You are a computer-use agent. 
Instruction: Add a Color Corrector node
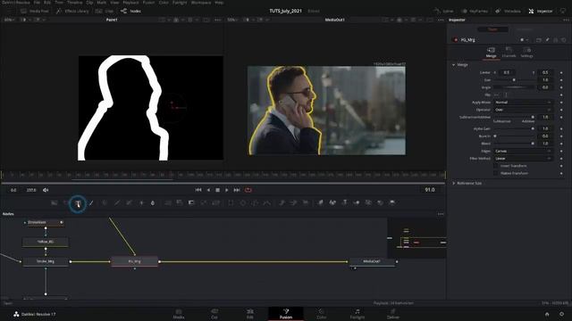tap(105, 202)
